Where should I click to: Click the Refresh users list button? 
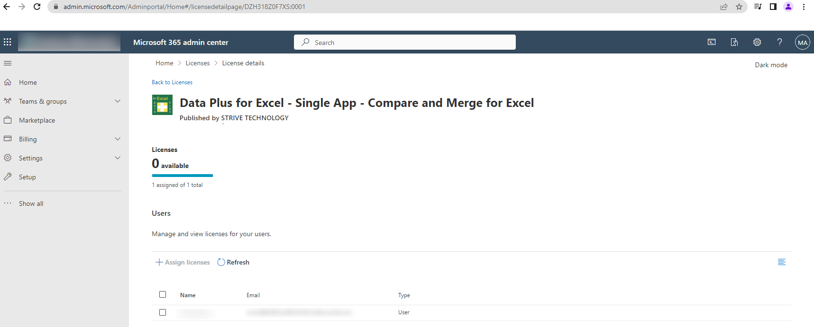tap(233, 262)
